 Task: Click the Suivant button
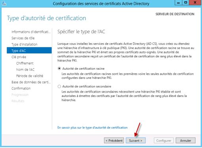click(x=136, y=140)
